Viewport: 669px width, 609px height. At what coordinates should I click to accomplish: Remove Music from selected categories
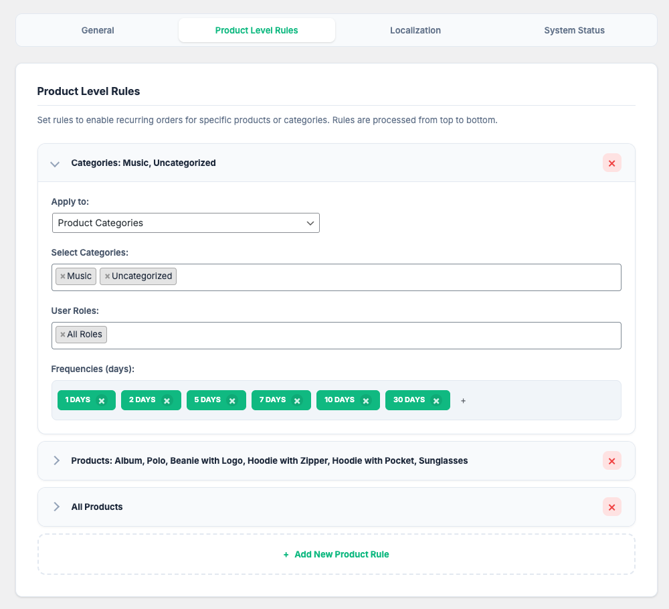(x=63, y=276)
